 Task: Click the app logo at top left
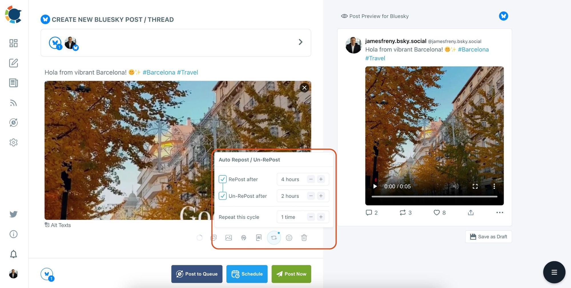click(13, 14)
